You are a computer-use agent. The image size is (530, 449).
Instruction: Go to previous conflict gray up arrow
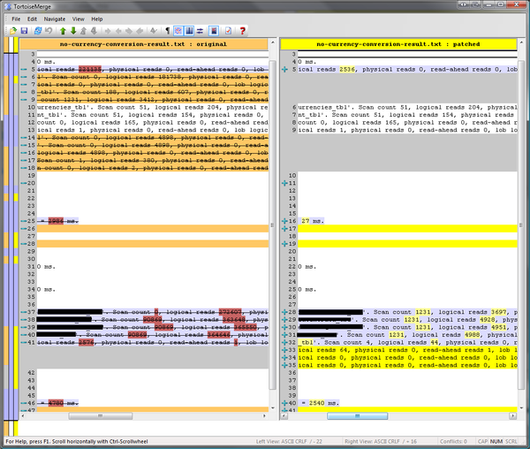[84, 31]
